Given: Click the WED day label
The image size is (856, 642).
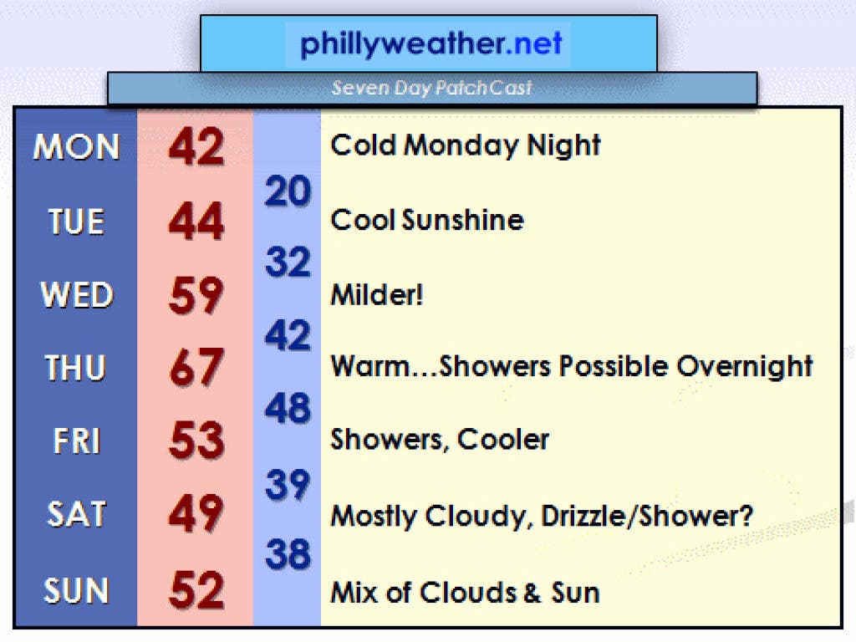Looking at the screenshot, I should 77,295.
